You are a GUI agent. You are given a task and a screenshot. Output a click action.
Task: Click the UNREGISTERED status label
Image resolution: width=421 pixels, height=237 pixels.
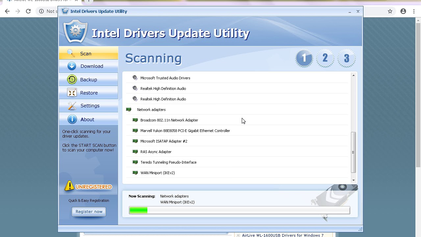tap(94, 187)
